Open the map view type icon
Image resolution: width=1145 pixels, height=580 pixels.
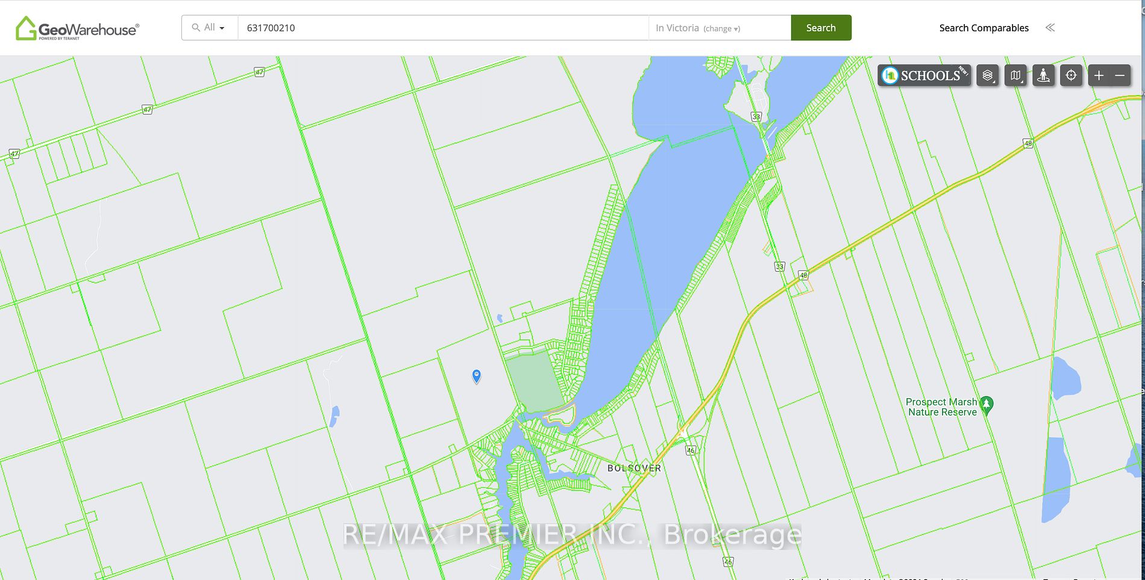(1015, 75)
